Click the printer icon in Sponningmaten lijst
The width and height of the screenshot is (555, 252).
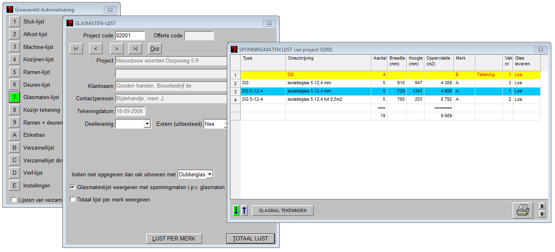pyautogui.click(x=523, y=210)
